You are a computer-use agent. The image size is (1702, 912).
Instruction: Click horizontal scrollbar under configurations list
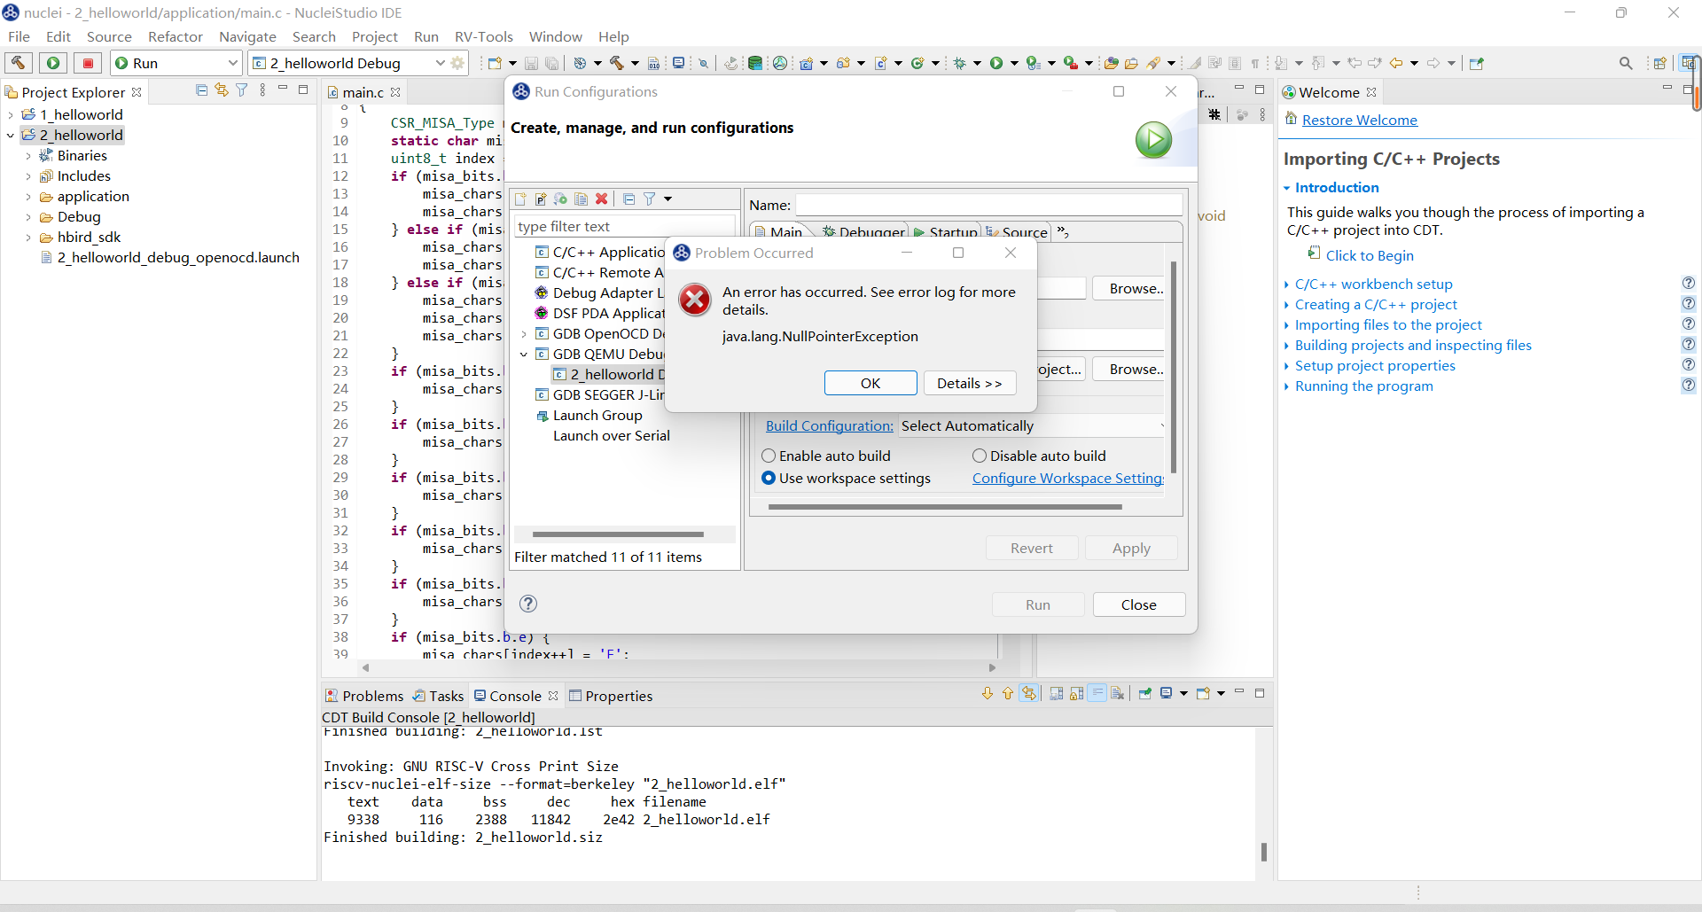click(618, 534)
